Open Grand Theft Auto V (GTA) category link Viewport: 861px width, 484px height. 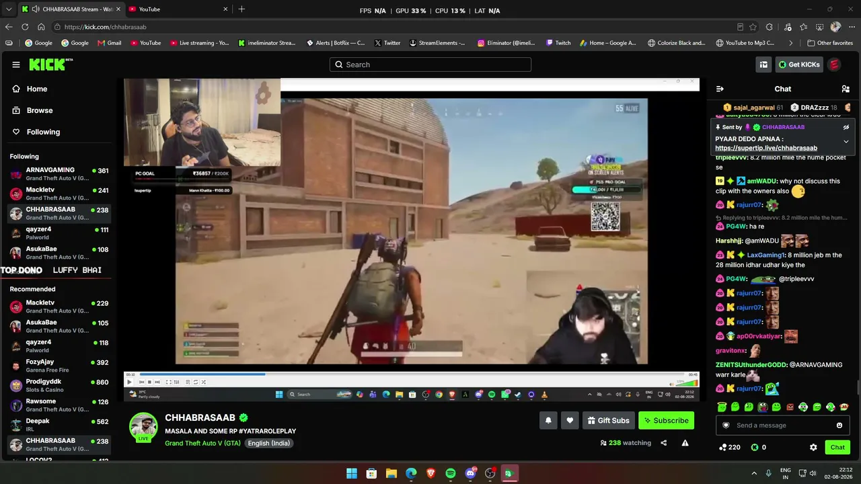coord(202,443)
